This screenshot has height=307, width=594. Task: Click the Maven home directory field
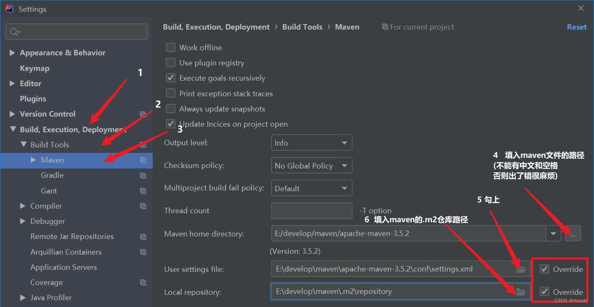coord(409,234)
